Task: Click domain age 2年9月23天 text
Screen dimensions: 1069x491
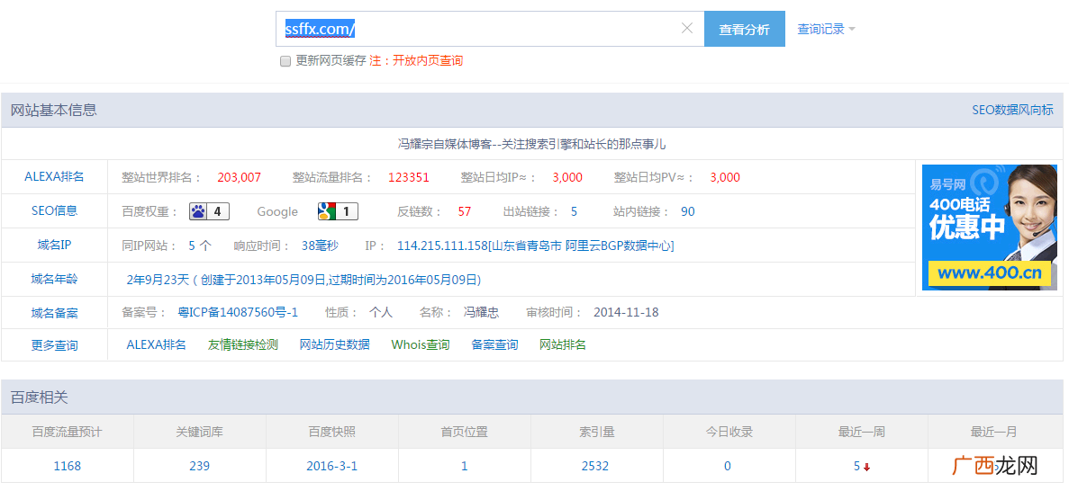Action: pyautogui.click(x=159, y=280)
